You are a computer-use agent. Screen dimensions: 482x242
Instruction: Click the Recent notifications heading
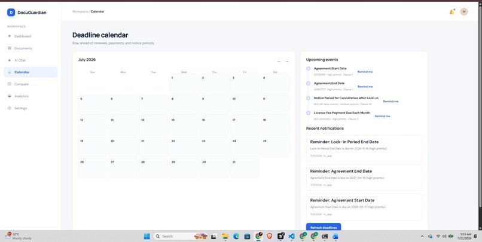click(x=325, y=128)
